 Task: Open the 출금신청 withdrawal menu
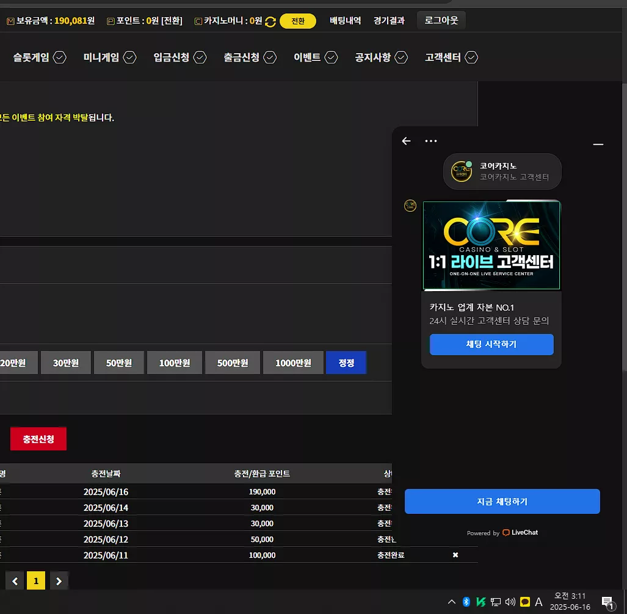[x=242, y=57]
